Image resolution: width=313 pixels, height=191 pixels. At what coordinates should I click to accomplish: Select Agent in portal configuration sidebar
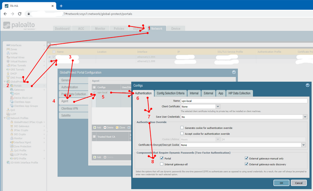click(74, 101)
